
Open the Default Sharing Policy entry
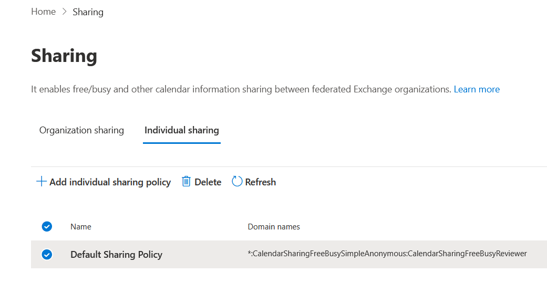point(116,255)
